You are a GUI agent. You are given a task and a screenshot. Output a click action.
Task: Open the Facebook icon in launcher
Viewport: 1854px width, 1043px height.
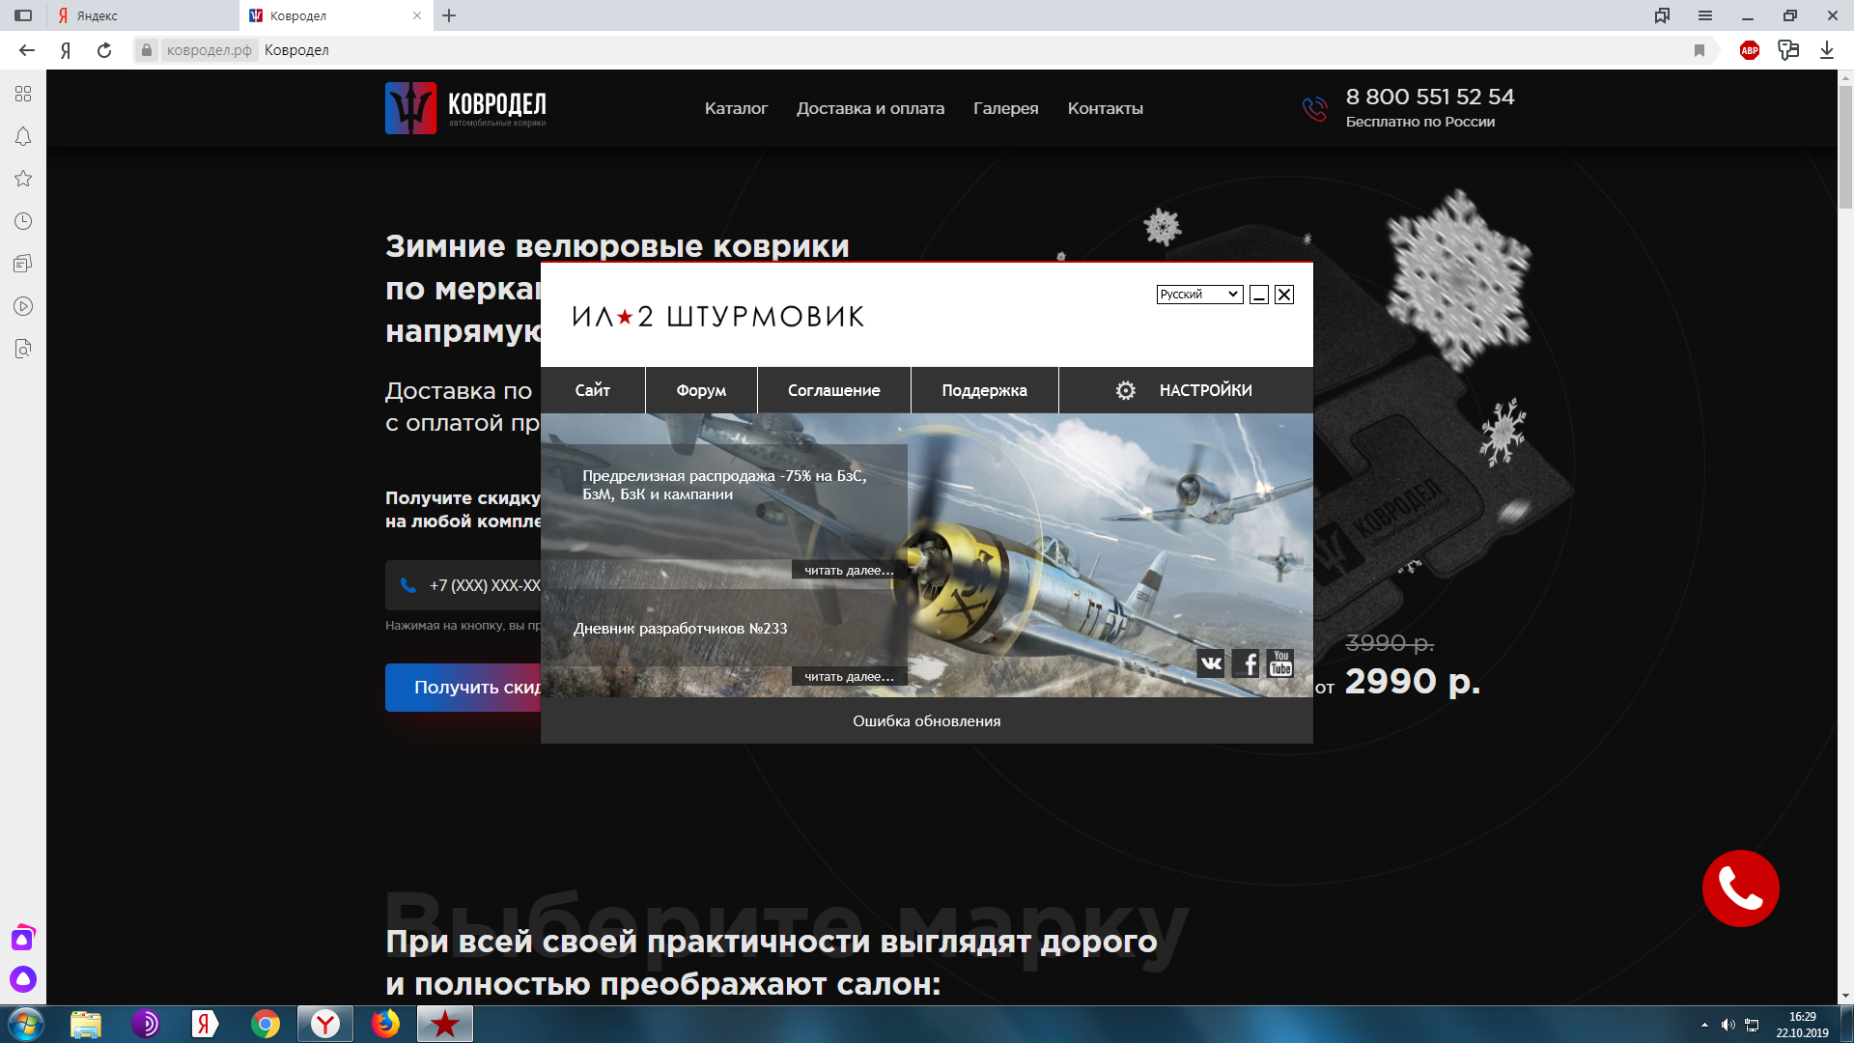tap(1247, 662)
